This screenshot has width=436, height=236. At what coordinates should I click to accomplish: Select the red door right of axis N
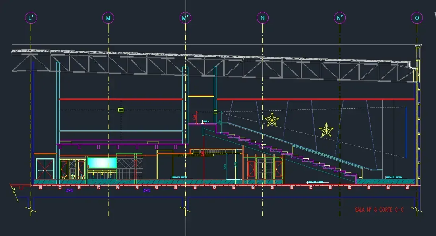coord(278,169)
